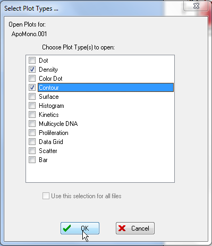Uncheck the Density plot checkbox
This screenshot has width=212, height=246.
32,70
